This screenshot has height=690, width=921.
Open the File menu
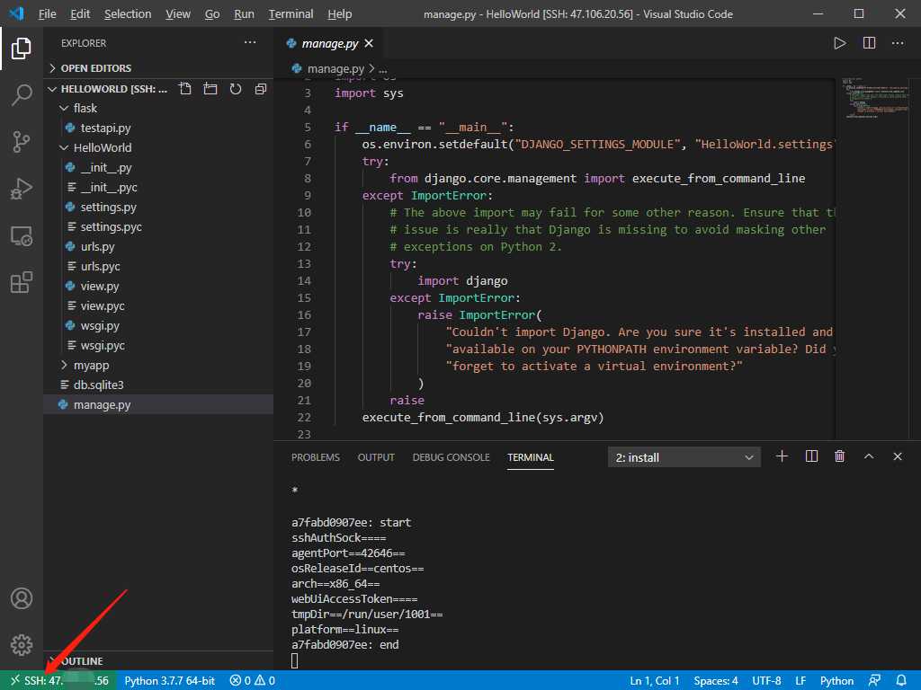pyautogui.click(x=47, y=13)
